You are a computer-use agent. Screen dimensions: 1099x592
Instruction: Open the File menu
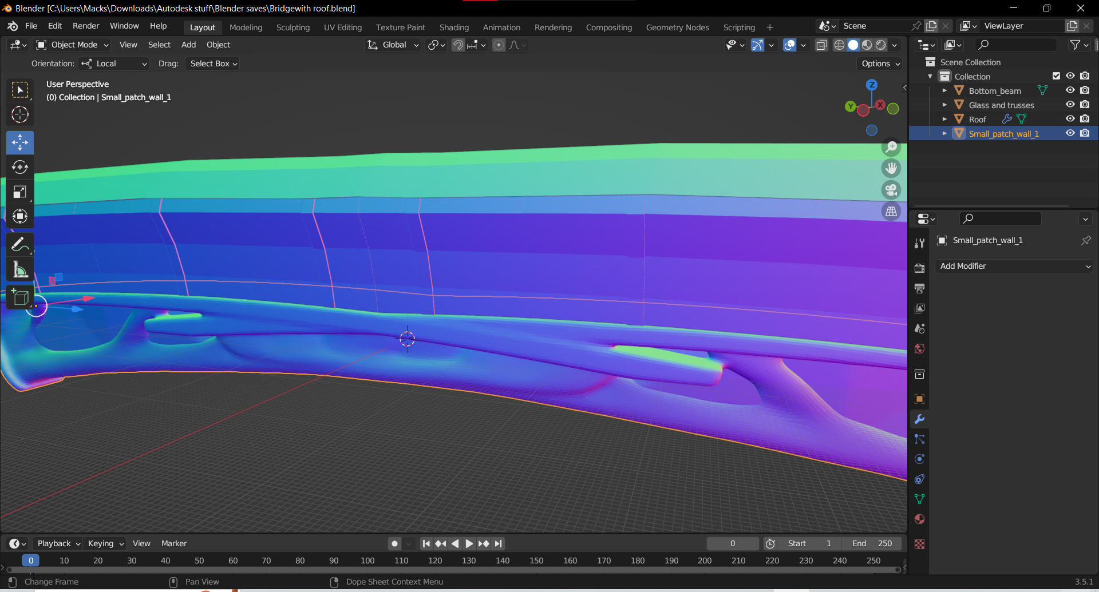pyautogui.click(x=31, y=26)
